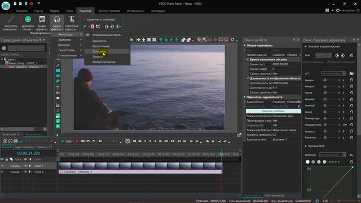Click the timeline playhead marker
The width and height of the screenshot is (361, 203).
point(221,155)
